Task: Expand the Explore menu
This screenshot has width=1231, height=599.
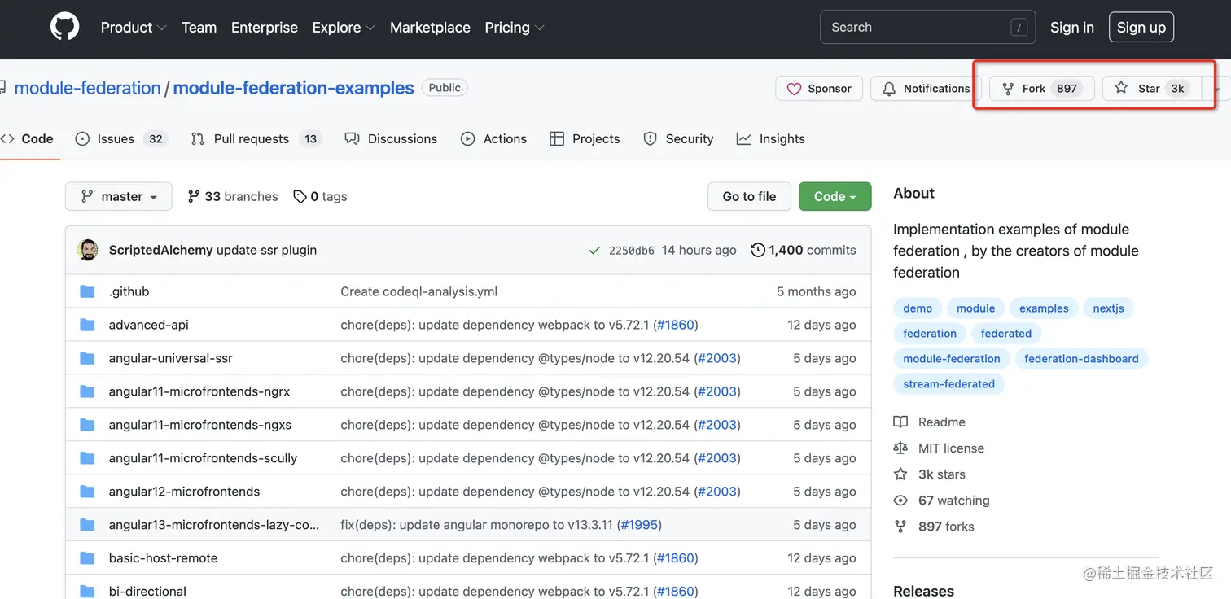Action: click(343, 27)
